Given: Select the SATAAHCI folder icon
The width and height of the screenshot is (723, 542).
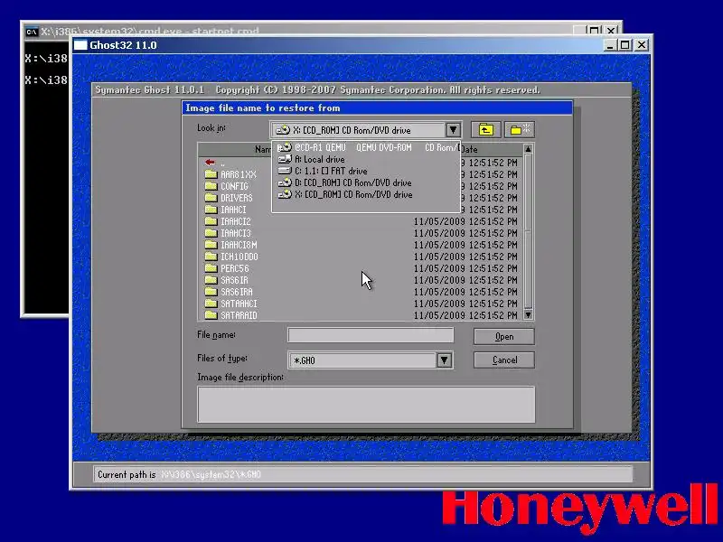Looking at the screenshot, I should pyautogui.click(x=211, y=304).
